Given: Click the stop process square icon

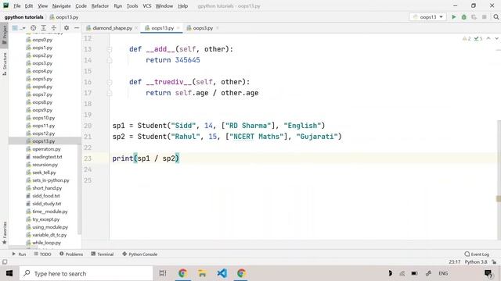Looking at the screenshot, I should [x=485, y=17].
